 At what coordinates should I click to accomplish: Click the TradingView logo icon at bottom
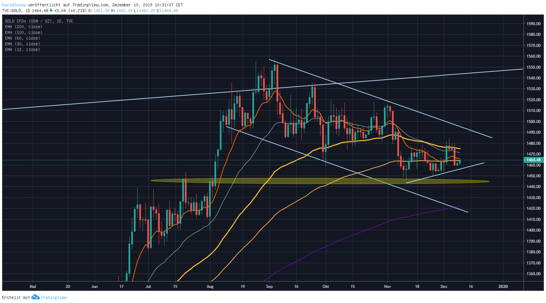pyautogui.click(x=36, y=297)
